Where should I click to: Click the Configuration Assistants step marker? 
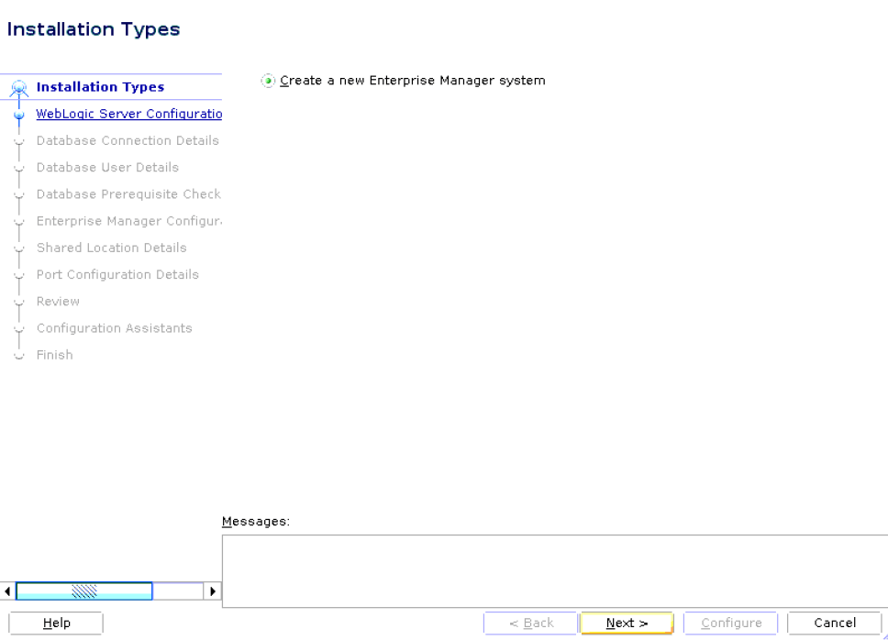(18, 328)
